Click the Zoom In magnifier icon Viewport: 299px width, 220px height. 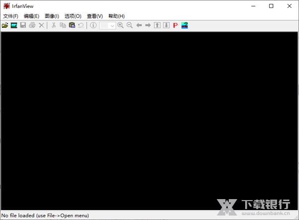121,25
